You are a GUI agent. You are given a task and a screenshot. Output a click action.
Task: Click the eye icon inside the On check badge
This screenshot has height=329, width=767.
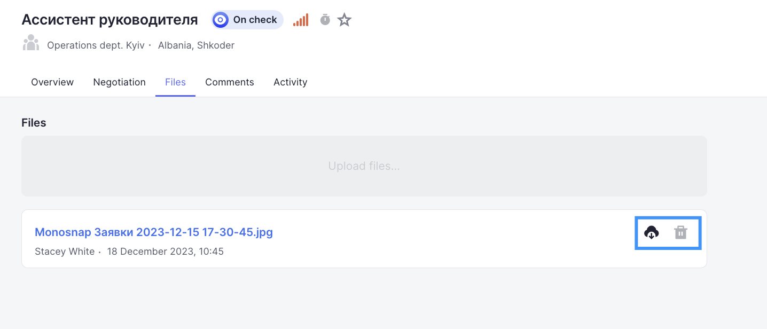(220, 19)
